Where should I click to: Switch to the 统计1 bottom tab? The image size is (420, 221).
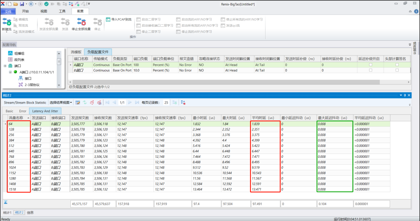(7, 213)
